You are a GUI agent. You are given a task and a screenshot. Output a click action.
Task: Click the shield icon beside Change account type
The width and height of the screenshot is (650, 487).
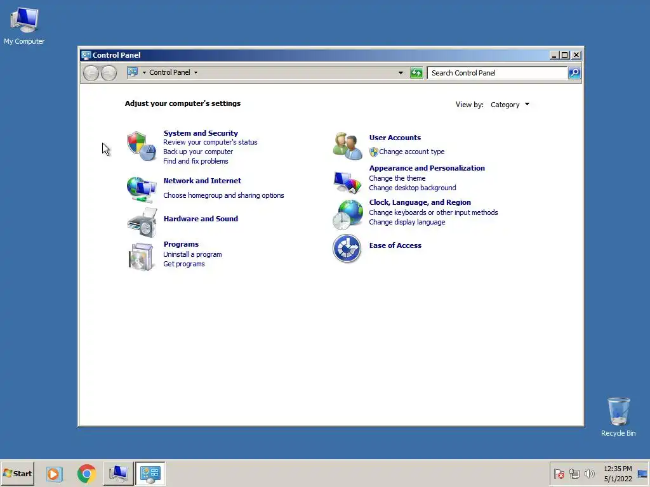click(x=373, y=152)
